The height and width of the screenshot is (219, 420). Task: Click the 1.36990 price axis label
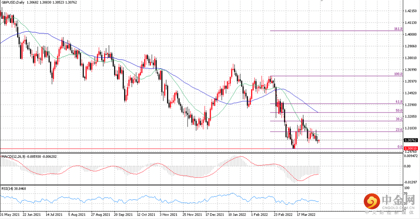point(410,69)
